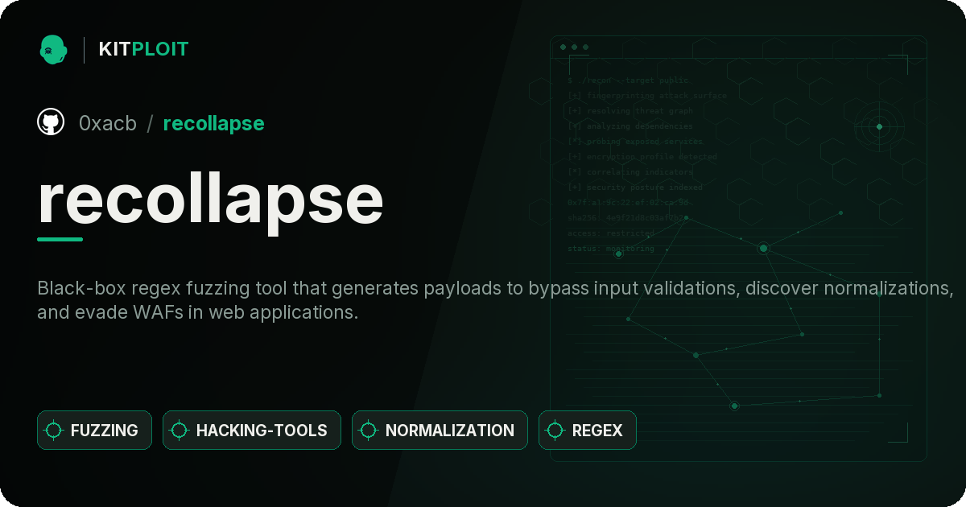The width and height of the screenshot is (966, 507).
Task: Open the green recollapse repository link
Action: (213, 123)
